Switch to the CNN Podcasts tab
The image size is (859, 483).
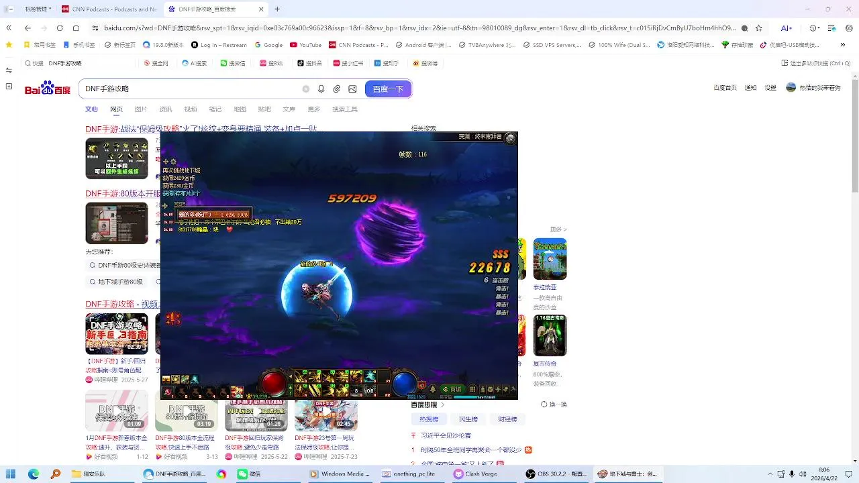click(x=109, y=9)
